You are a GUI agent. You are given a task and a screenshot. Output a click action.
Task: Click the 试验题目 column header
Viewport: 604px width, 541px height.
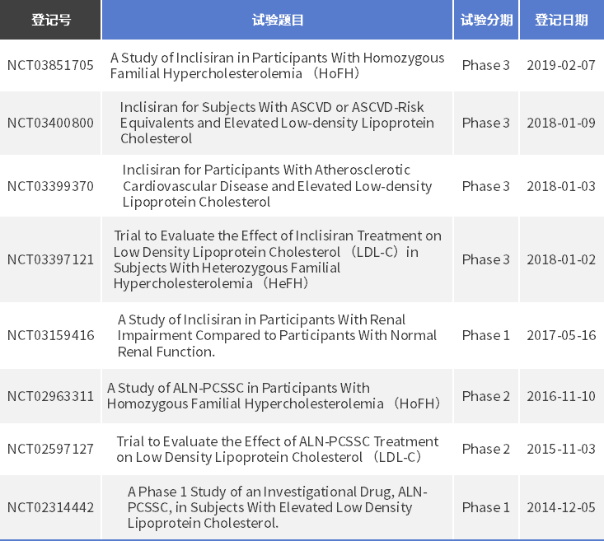(x=278, y=21)
